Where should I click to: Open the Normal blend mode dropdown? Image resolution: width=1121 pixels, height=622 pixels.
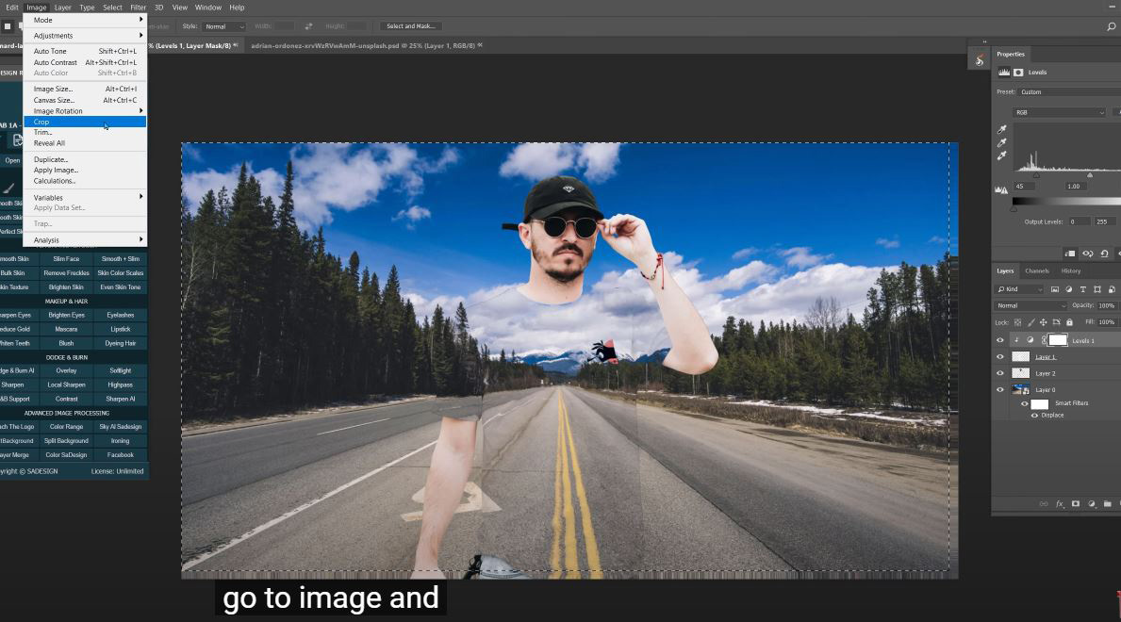(1030, 305)
